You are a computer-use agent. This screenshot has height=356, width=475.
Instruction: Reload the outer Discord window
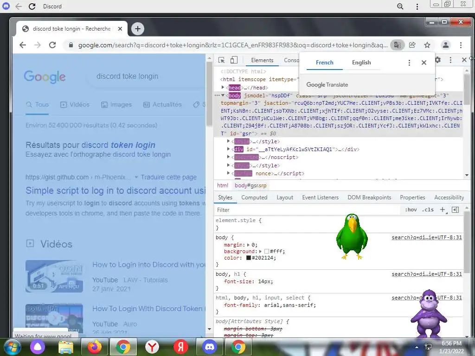click(x=32, y=6)
